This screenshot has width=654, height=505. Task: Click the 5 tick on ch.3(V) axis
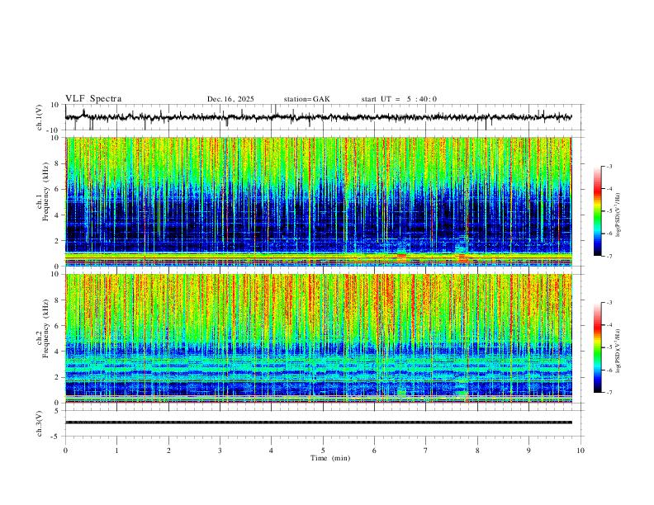pos(58,411)
